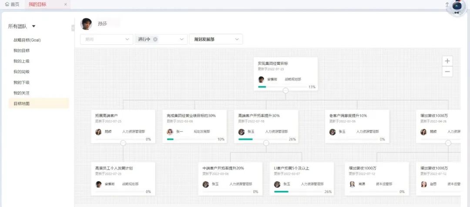The width and height of the screenshot is (470, 207).
Task: Zoom out the goal map with minus
Action: pos(447,72)
